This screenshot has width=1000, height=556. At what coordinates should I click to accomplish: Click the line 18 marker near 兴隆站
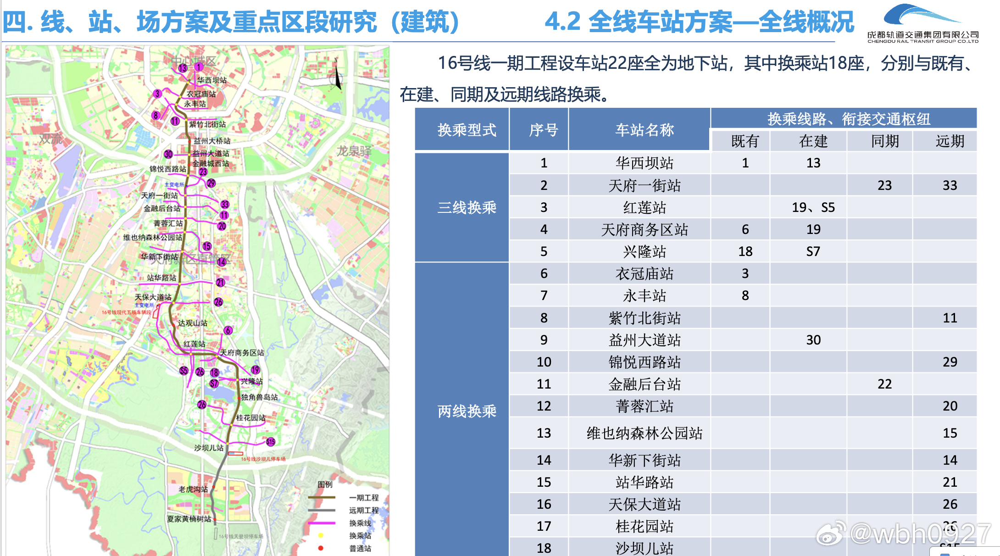click(x=215, y=373)
